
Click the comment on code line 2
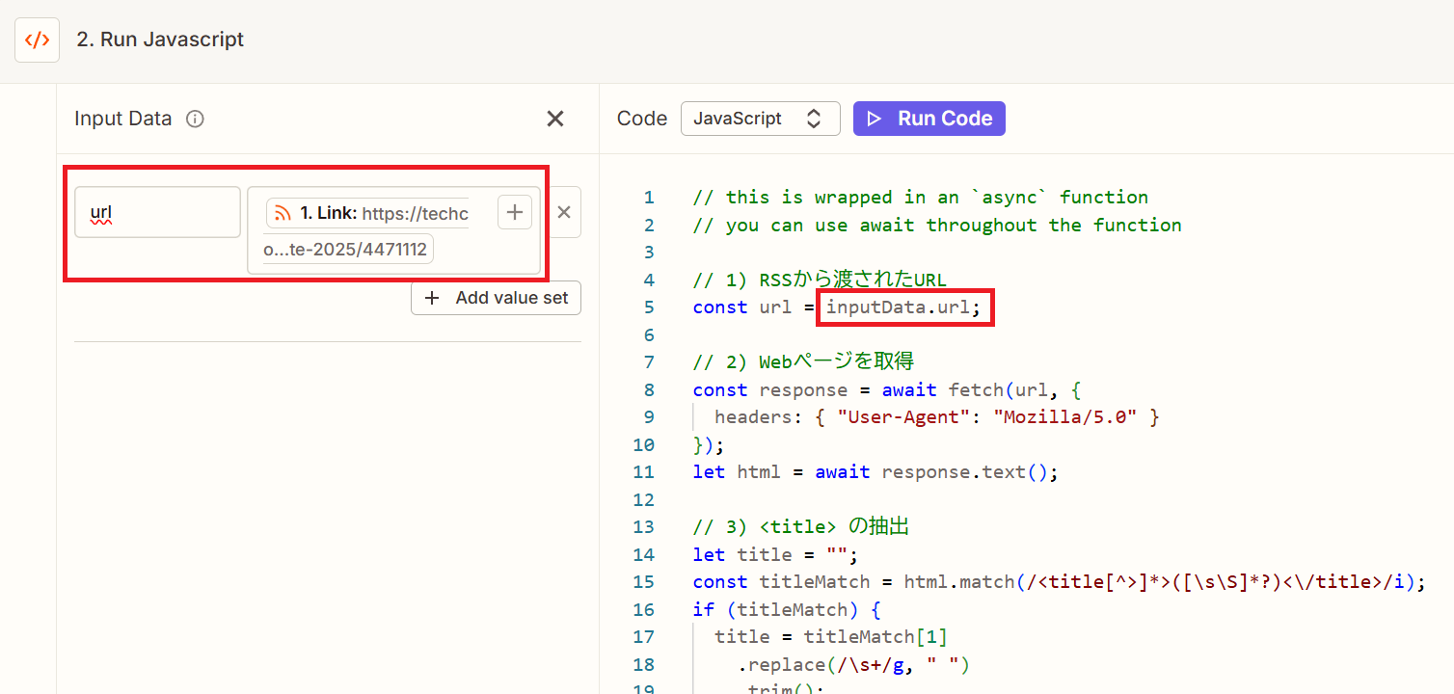click(937, 225)
